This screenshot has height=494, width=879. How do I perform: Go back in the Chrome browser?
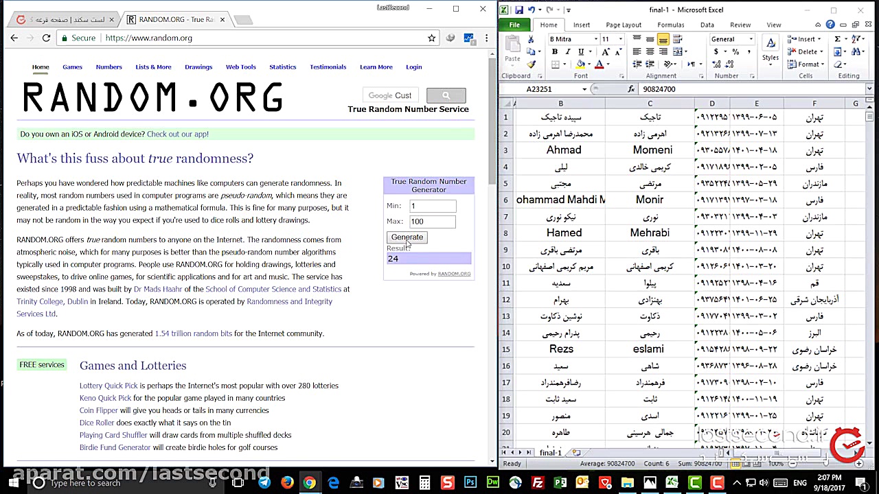pos(14,38)
